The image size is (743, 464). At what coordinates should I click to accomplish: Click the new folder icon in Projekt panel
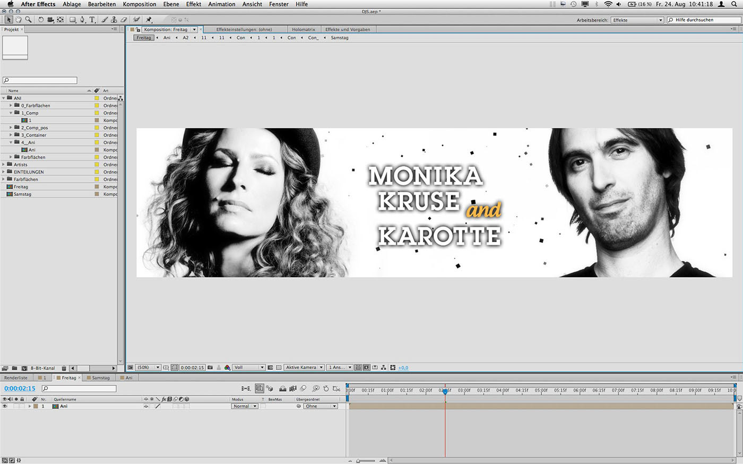pyautogui.click(x=14, y=368)
